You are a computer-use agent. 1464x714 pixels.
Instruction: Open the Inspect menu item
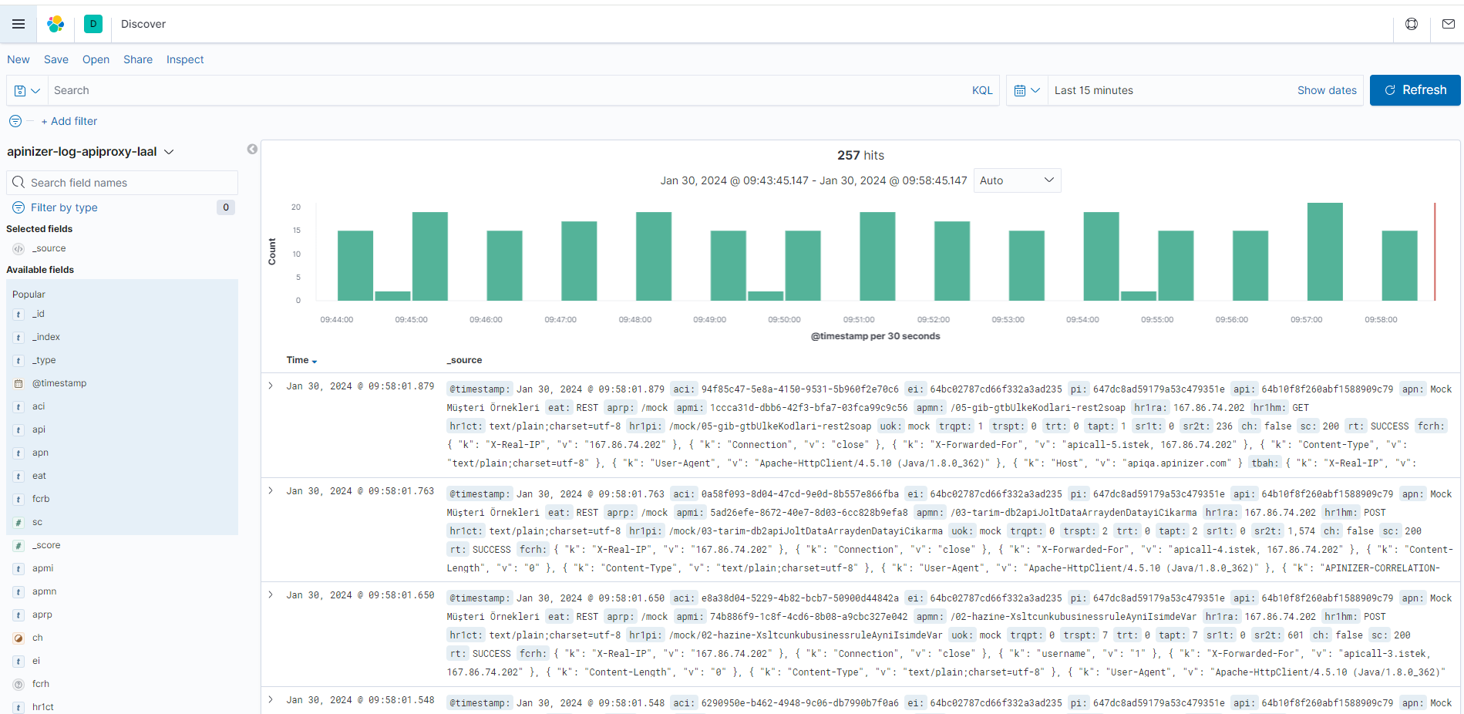pos(185,59)
